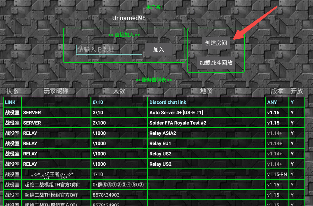Click the 服务器列表 server list heading
The image size is (313, 206).
154,80
